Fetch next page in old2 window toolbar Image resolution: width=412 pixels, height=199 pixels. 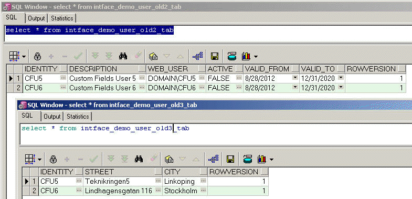95,56
